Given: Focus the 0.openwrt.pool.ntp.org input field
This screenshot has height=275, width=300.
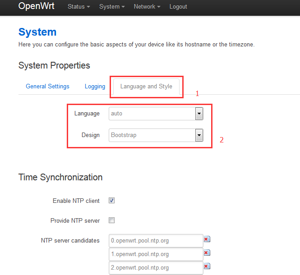Looking at the screenshot, I should click(x=156, y=241).
